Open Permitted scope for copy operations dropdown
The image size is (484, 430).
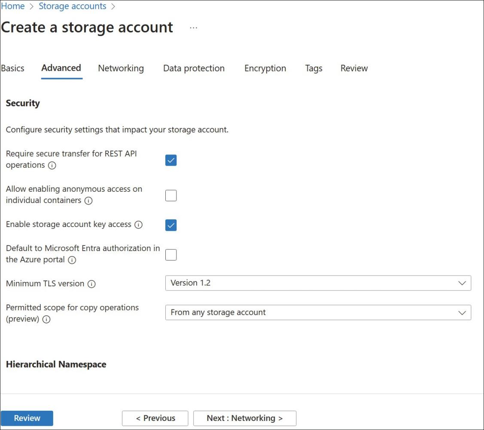[x=318, y=312]
